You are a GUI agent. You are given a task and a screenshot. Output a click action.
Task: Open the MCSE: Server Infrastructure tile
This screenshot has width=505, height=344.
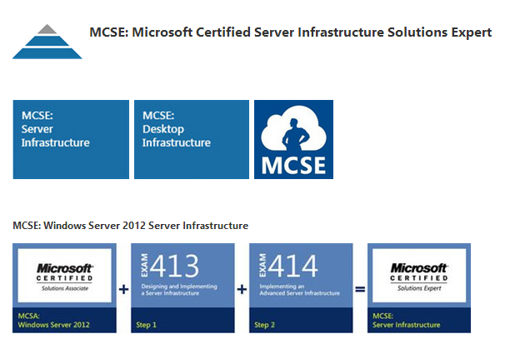coord(71,139)
